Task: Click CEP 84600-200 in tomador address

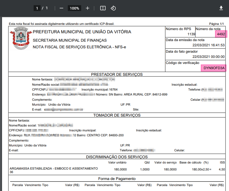Action: pos(112,135)
